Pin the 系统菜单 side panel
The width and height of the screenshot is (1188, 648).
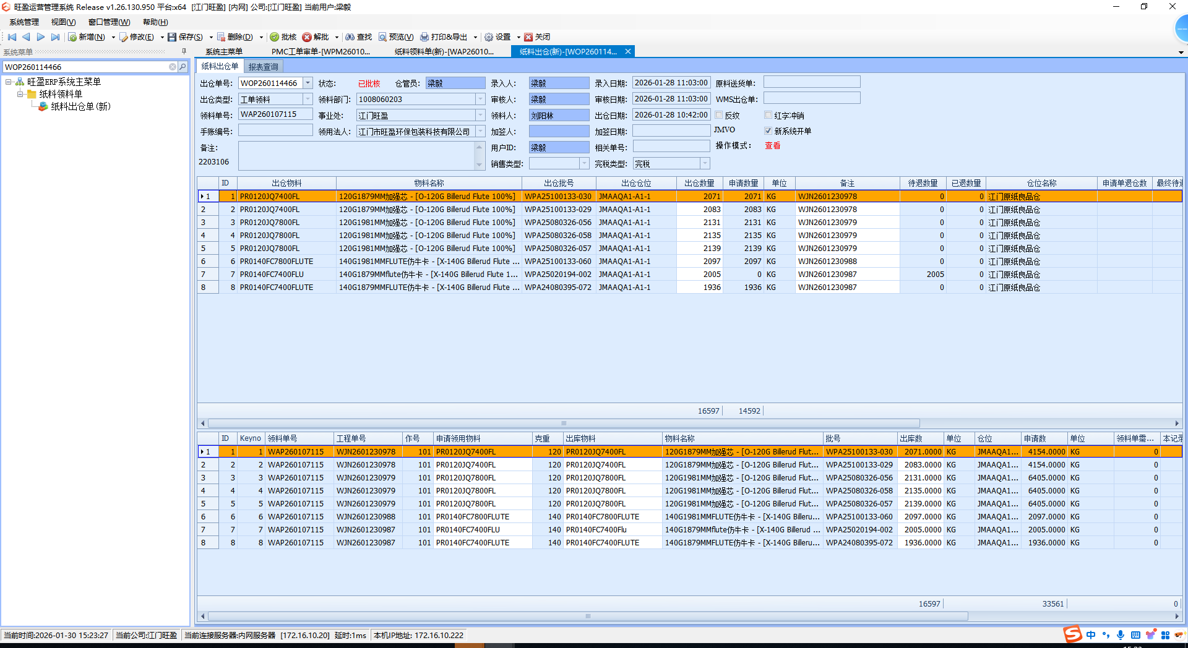tap(184, 52)
